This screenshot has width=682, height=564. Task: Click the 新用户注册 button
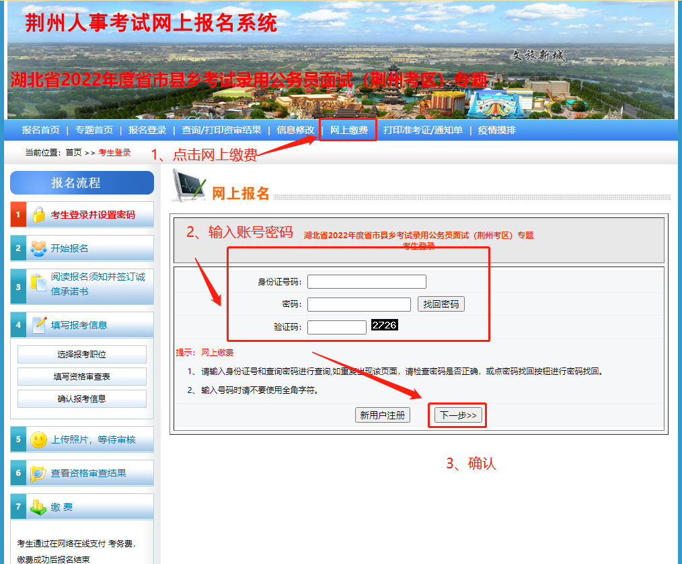pyautogui.click(x=382, y=415)
